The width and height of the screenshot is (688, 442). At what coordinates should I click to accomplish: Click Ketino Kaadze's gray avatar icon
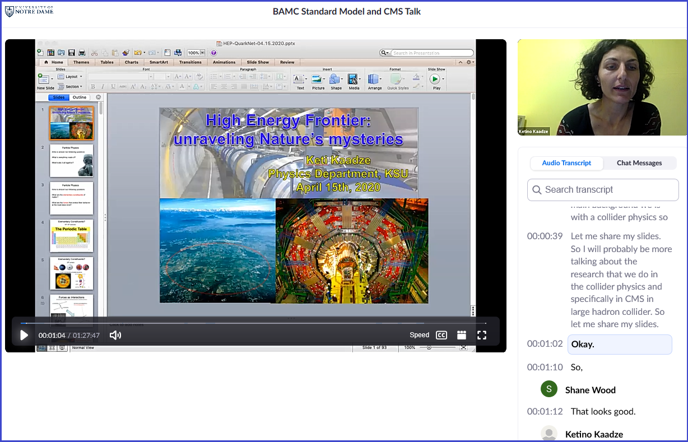549,434
